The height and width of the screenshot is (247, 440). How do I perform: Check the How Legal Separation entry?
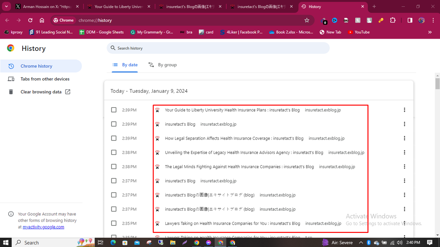pos(114,138)
